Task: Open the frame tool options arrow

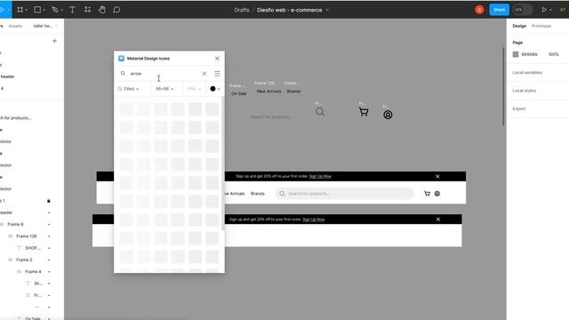Action: click(27, 10)
